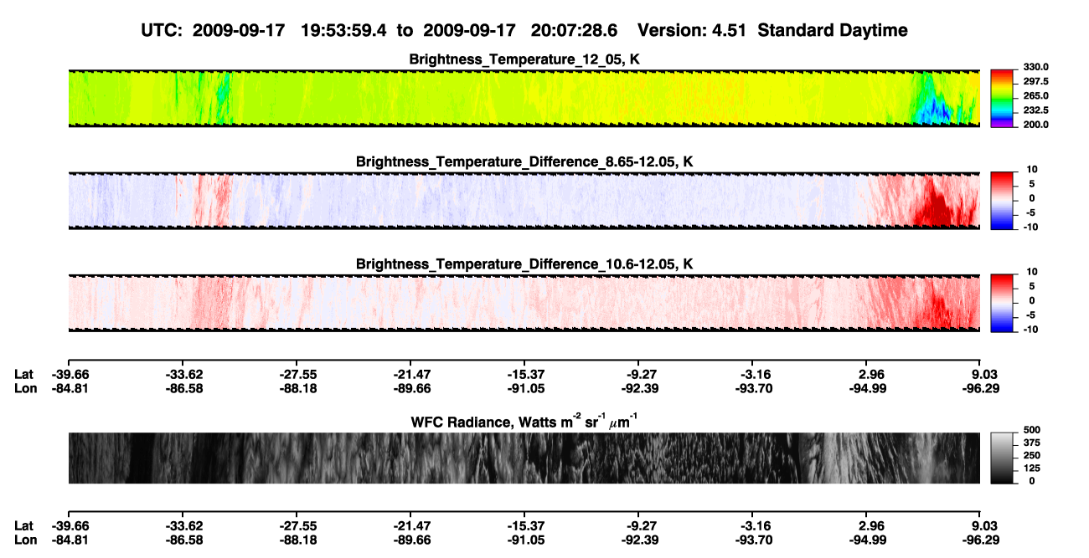Click the Version: 4.51 Standard Daytime label
Viewport: 1089px width, 558px height.
[772, 30]
